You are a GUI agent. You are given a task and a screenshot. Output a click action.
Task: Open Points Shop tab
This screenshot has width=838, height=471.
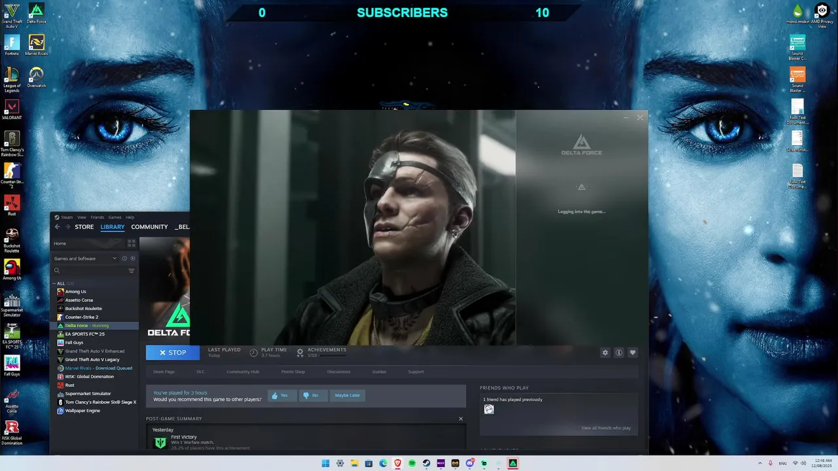point(293,372)
